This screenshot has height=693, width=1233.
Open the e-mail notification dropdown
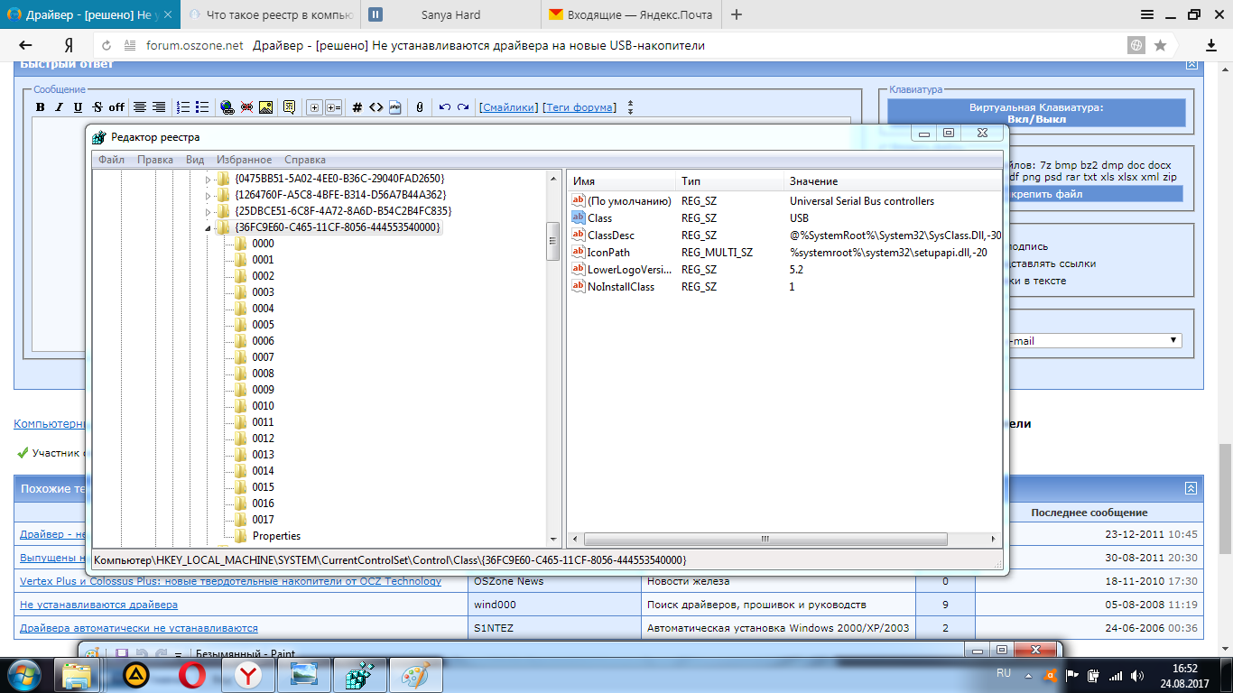[x=1173, y=341]
